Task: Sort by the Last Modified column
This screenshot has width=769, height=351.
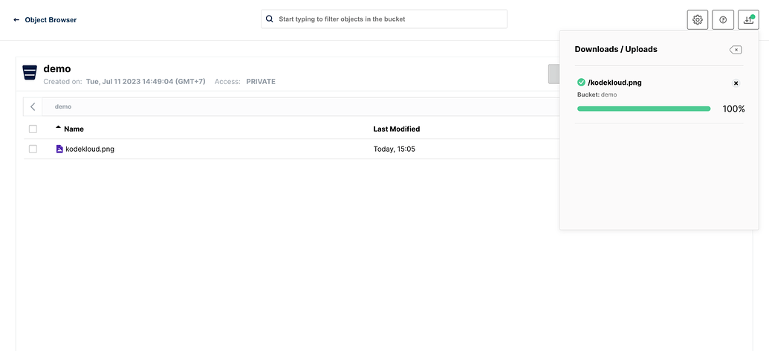Action: click(396, 129)
